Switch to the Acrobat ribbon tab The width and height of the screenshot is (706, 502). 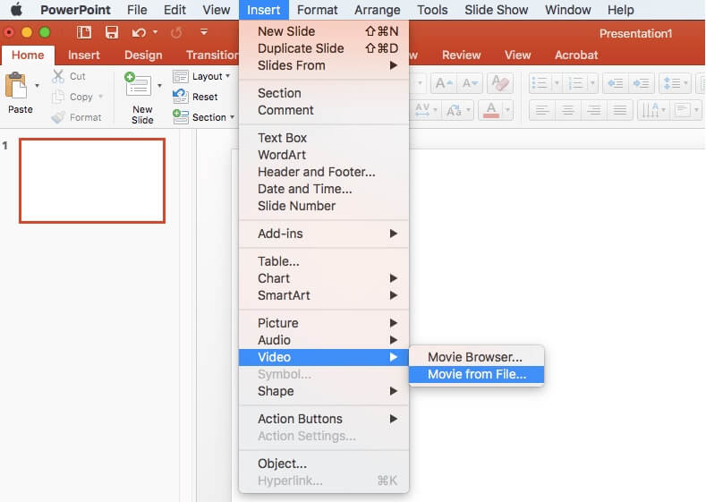(576, 55)
